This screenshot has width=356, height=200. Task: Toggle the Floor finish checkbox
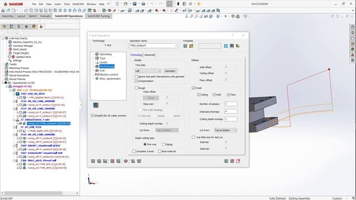click(x=229, y=94)
